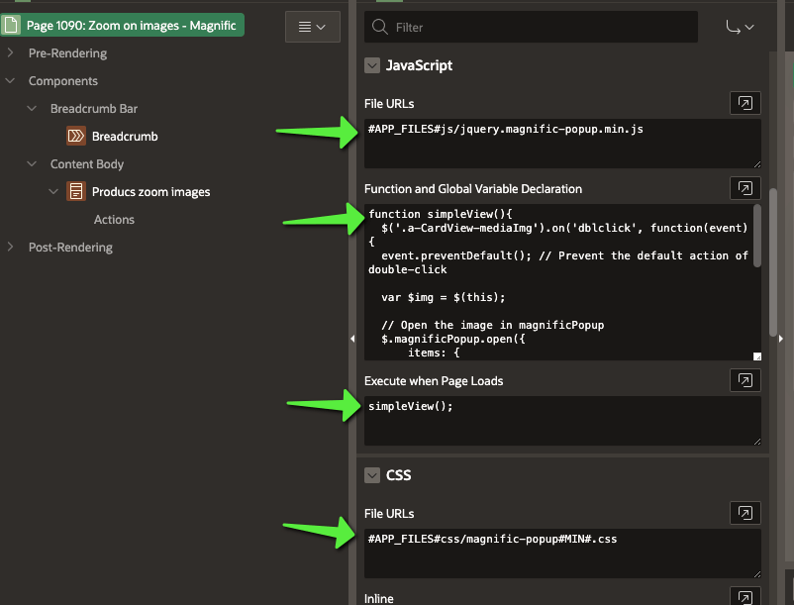Open code editor for JavaScript File URLs
This screenshot has height=605, width=794.
point(744,103)
